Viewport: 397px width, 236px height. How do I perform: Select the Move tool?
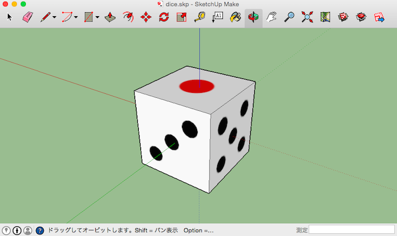pos(146,17)
